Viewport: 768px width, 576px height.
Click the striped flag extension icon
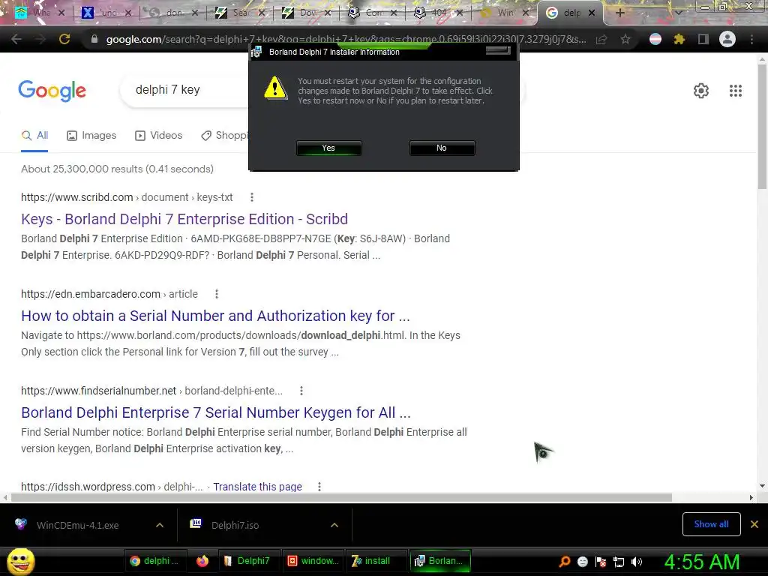(655, 39)
